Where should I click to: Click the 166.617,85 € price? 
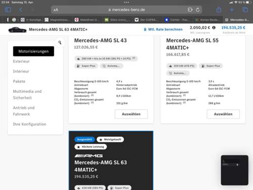(178, 55)
